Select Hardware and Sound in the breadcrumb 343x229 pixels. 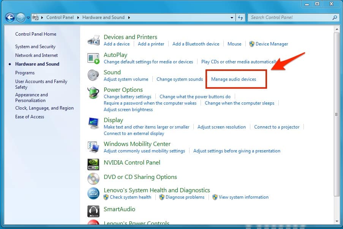coord(103,17)
